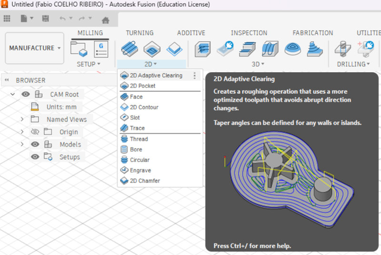Expand the Models node
Image resolution: width=381 pixels, height=255 pixels.
22,144
